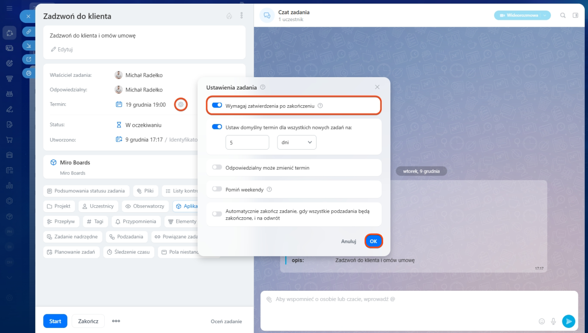Screen dimensions: 588x333
Task: Open the three-dot task menu in header
Action: tap(242, 16)
